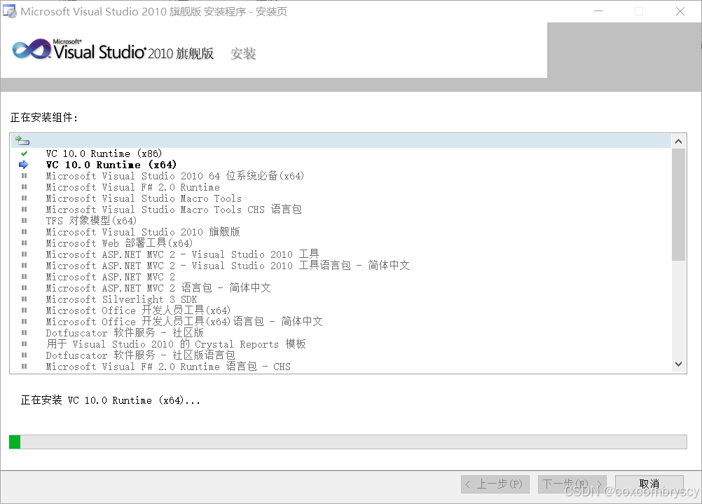
Task: Close the installer window
Action: [x=680, y=11]
